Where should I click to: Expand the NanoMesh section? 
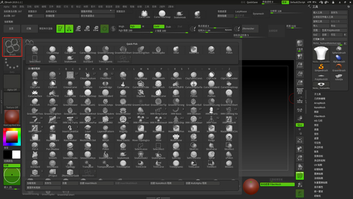[319, 107]
